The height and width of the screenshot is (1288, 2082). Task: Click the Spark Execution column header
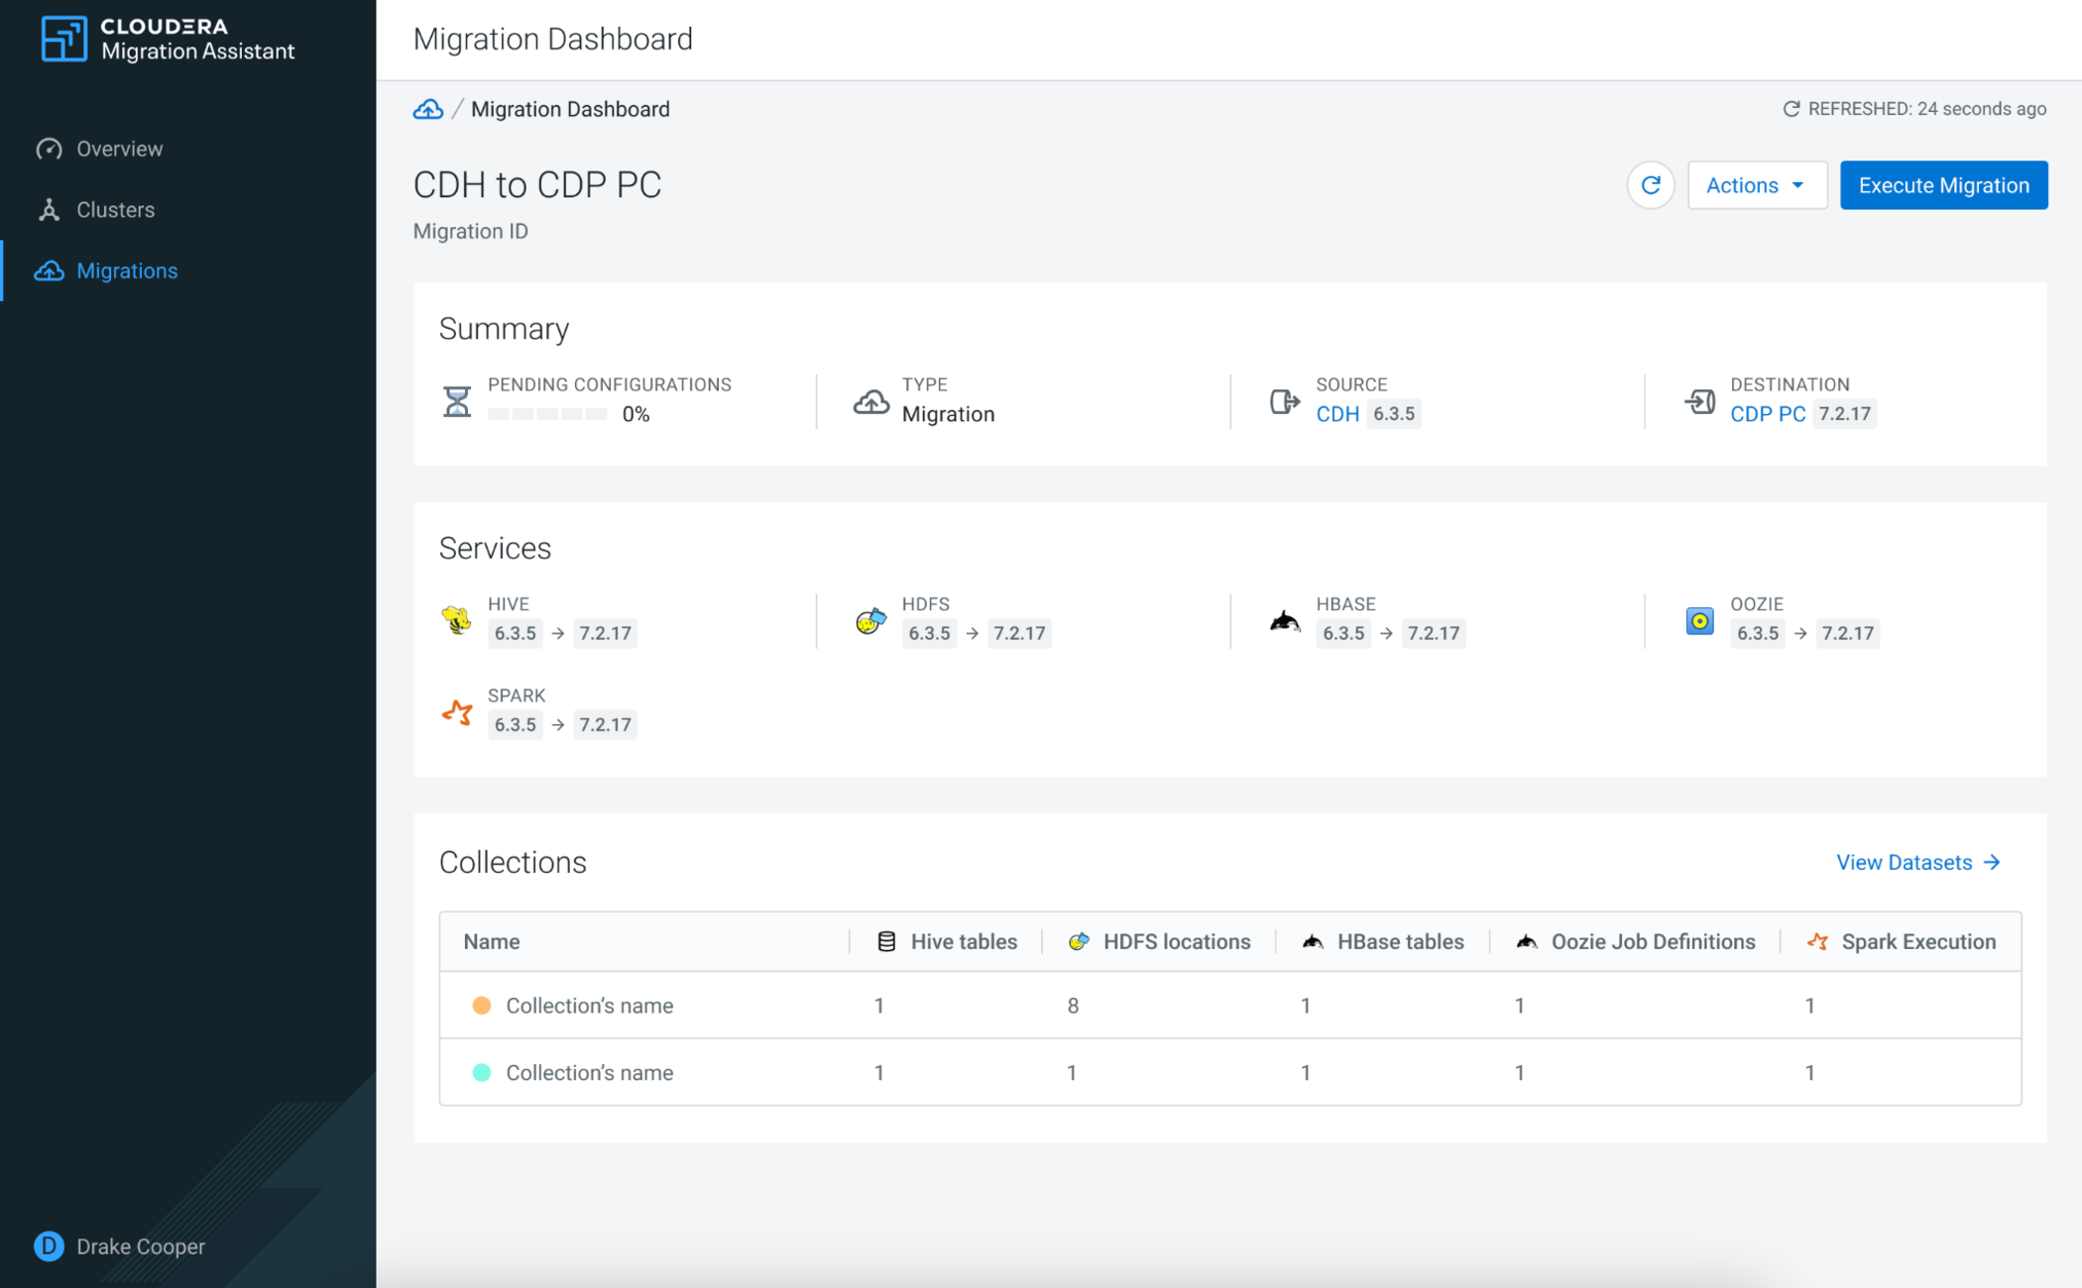(1918, 941)
